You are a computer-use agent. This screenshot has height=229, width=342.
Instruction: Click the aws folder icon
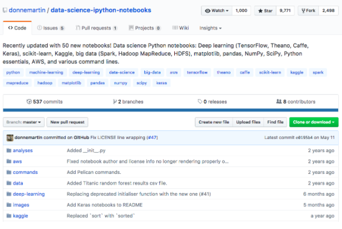click(x=9, y=161)
